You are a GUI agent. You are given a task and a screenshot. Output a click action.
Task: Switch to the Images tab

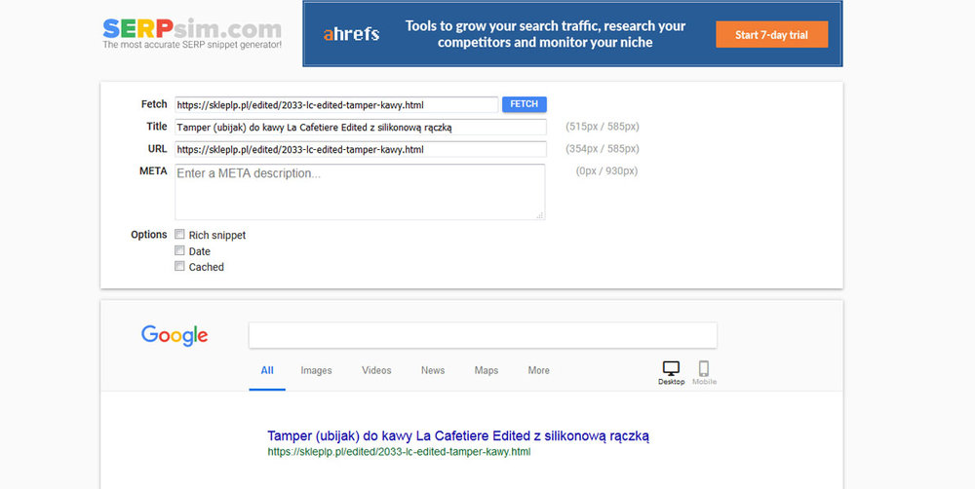coord(317,370)
